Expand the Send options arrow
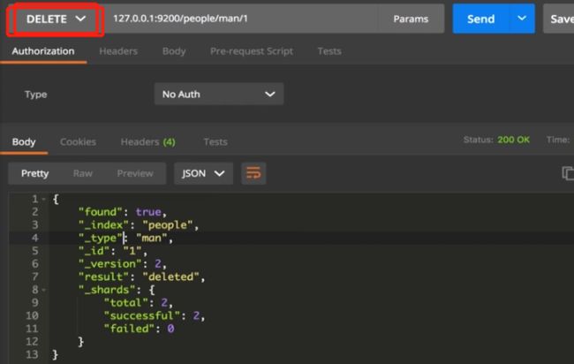574x364 pixels. pos(522,19)
